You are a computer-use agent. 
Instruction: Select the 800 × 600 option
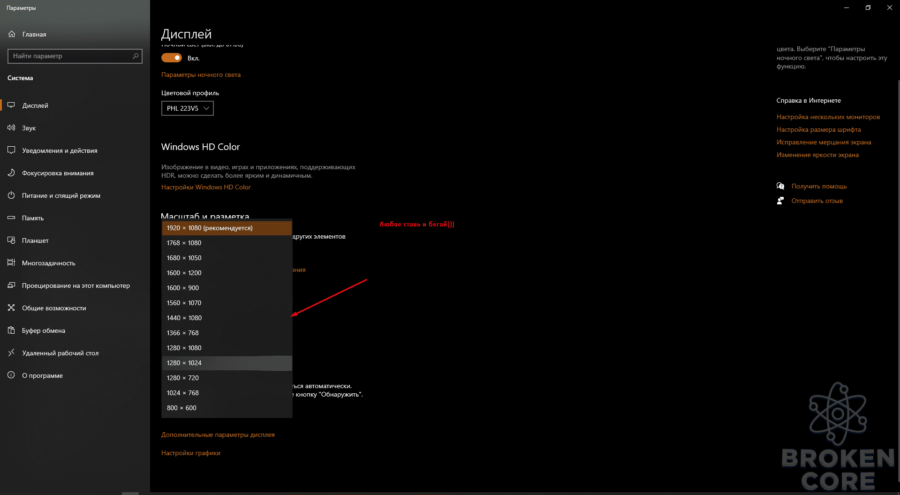click(227, 408)
